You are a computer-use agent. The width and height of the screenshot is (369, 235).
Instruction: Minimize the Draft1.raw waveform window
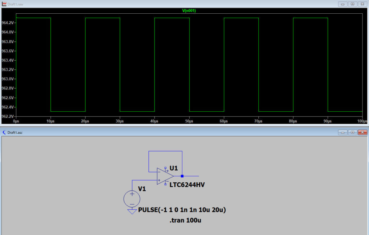pos(343,4)
